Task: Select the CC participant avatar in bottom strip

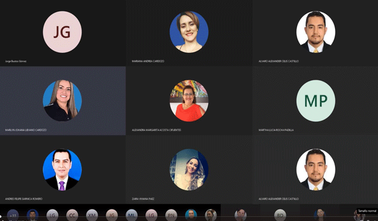Action: click(72, 215)
